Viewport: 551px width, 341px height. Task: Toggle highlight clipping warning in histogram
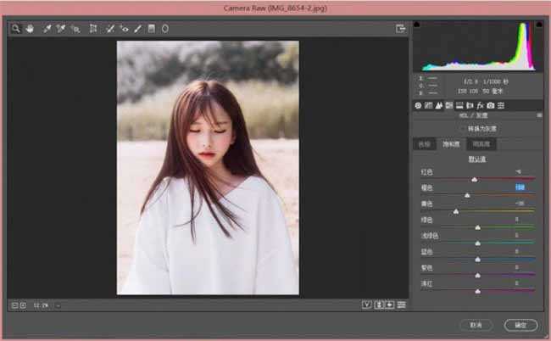(x=539, y=25)
